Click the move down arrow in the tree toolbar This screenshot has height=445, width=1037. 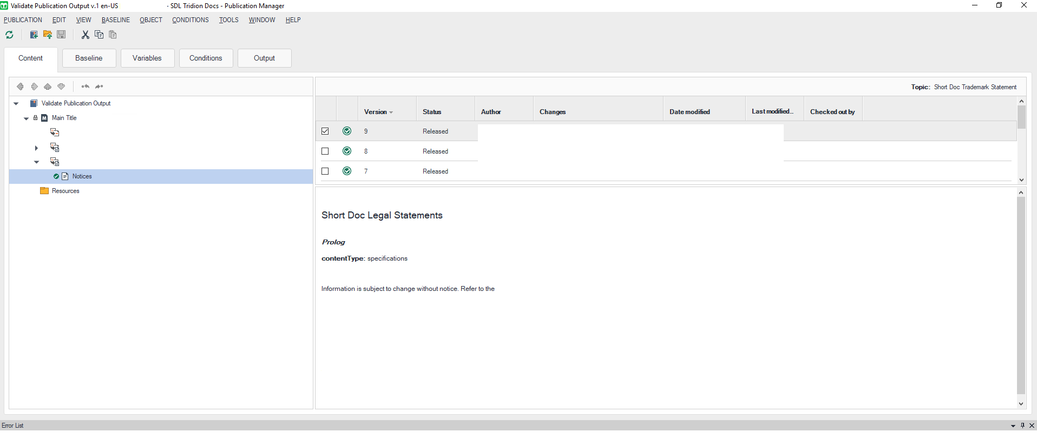[x=61, y=87]
